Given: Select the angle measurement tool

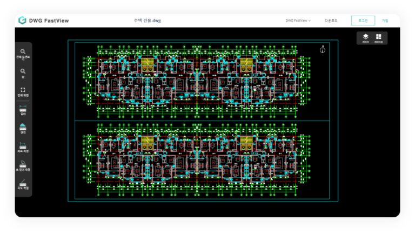Looking at the screenshot, I should click(23, 184).
